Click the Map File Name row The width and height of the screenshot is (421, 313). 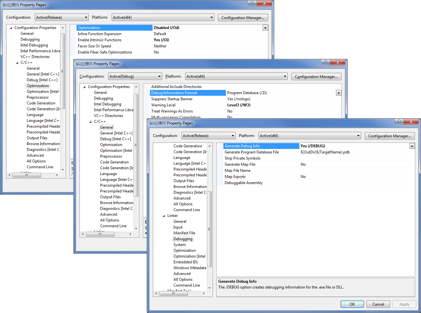tap(319, 171)
